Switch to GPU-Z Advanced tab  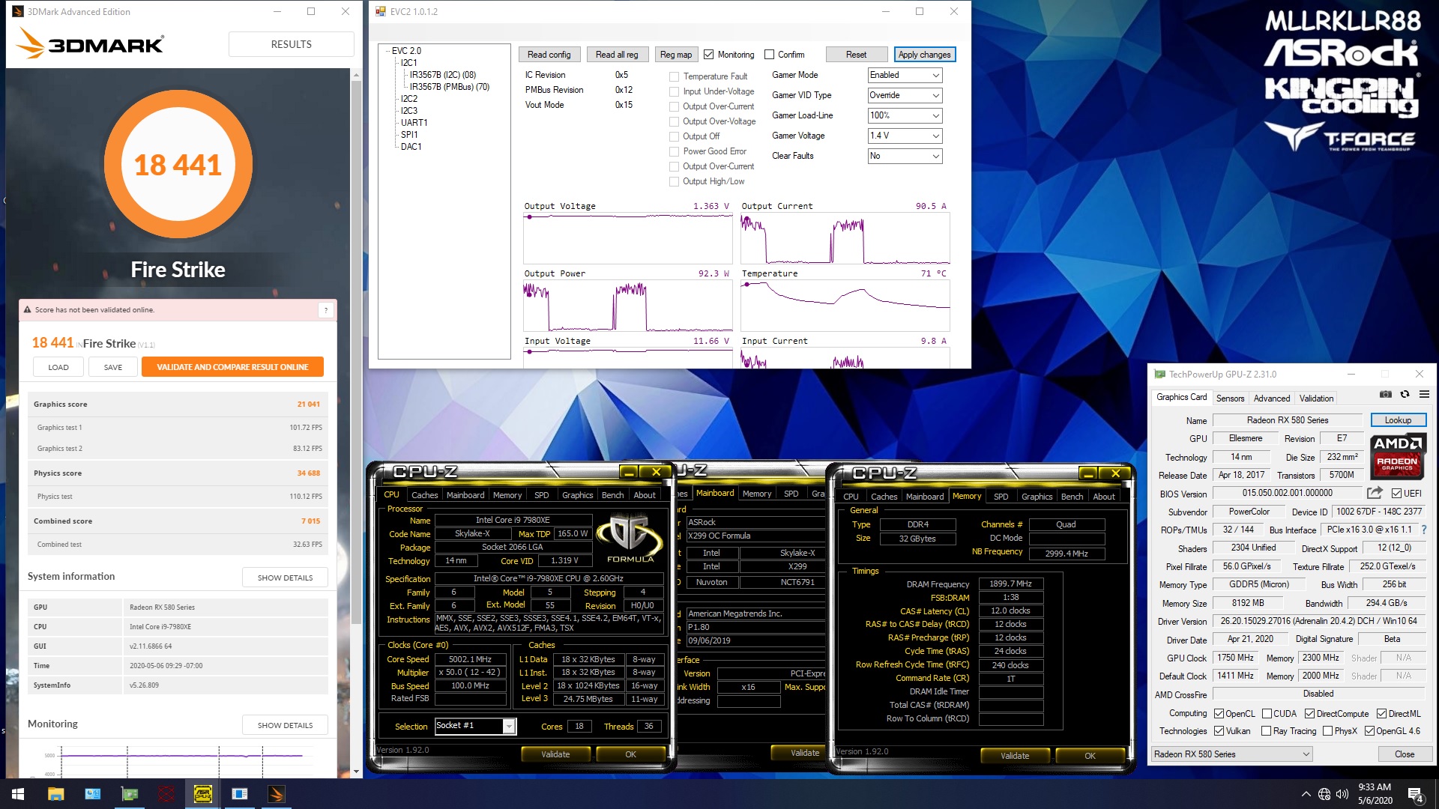1272,399
